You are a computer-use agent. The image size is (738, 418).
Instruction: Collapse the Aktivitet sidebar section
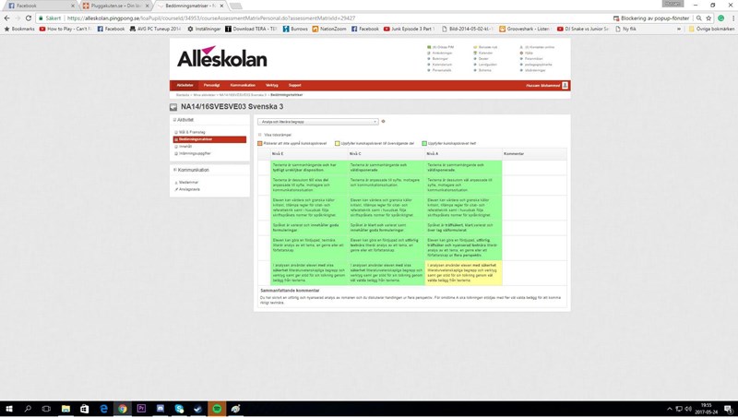click(x=175, y=120)
